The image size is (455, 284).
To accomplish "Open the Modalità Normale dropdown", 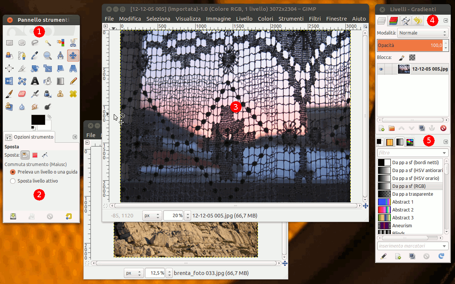I will coord(423,33).
